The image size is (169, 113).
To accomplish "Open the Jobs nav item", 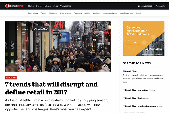I will click(56, 6).
